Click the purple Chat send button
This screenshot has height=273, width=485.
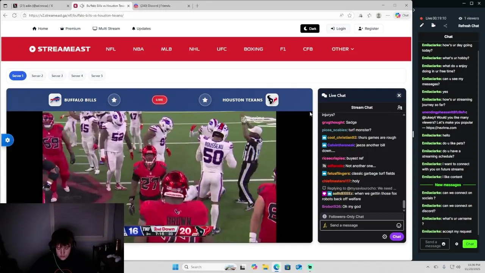pos(397,237)
